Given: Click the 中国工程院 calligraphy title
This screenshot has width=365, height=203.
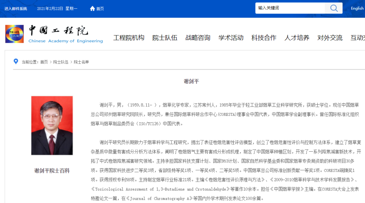Looking at the screenshot, I should [58, 30].
